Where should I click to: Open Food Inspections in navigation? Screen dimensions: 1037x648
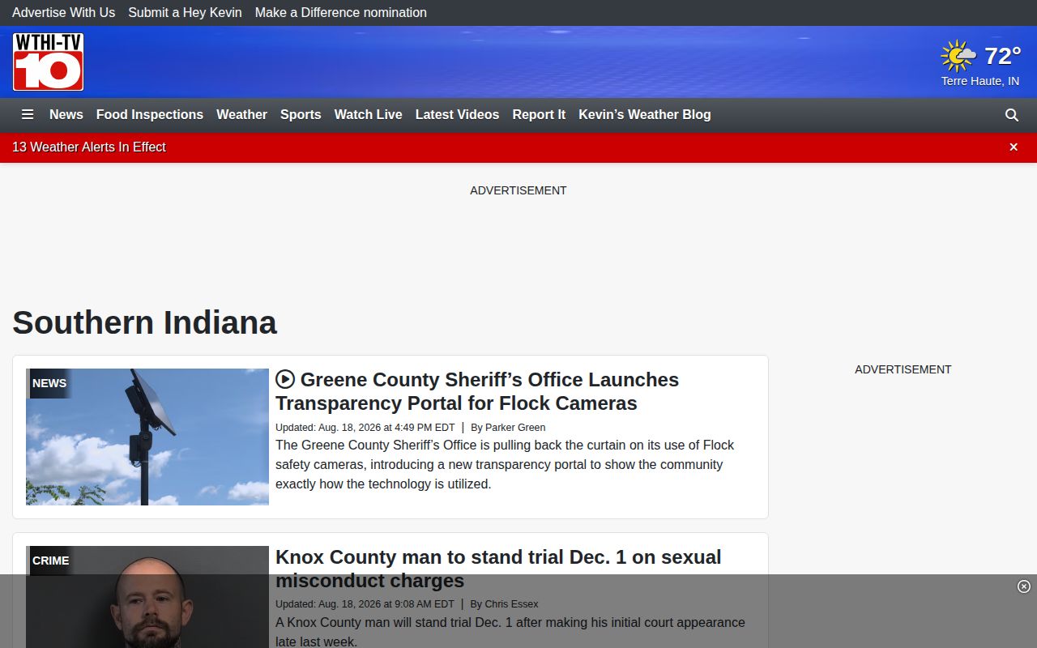(150, 115)
